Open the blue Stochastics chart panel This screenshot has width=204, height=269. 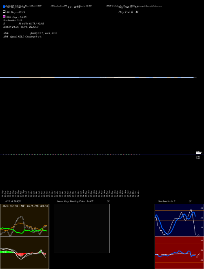coord(179,220)
